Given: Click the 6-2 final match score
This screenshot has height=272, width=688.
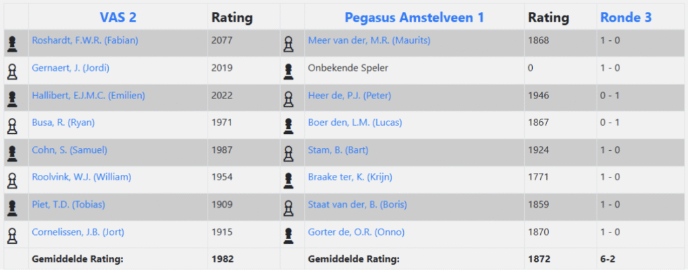Looking at the screenshot, I should point(609,259).
